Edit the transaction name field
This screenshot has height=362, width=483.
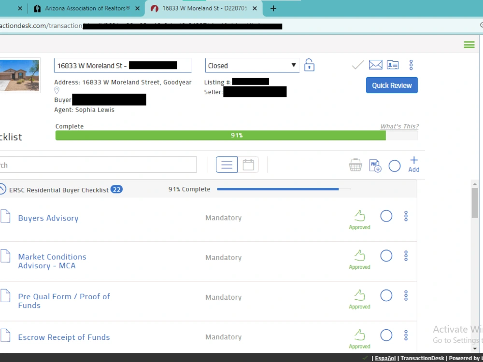(123, 65)
